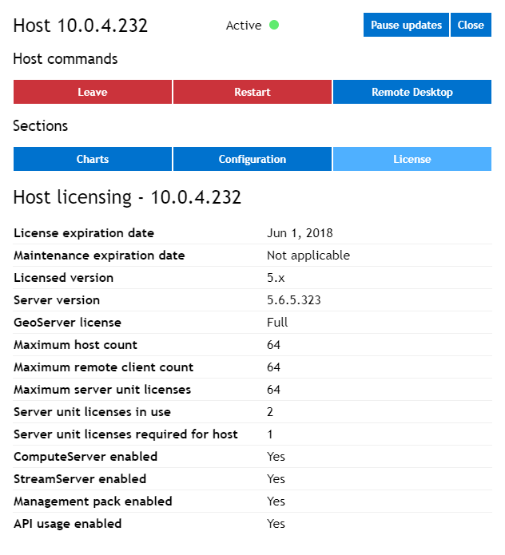Restart the host
Viewport: 505px width, 555px height.
[252, 92]
